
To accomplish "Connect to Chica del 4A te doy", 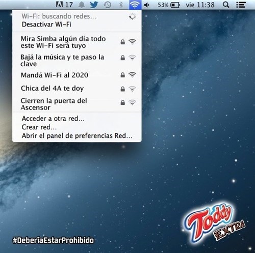I will coord(77,89).
